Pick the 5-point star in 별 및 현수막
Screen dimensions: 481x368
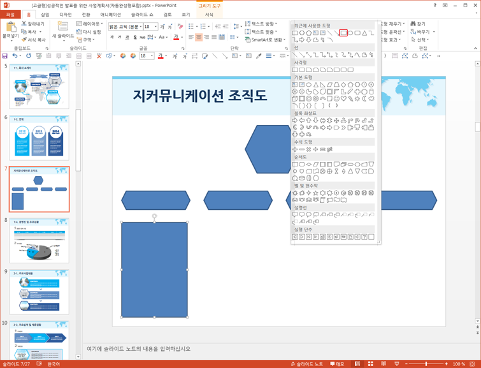315,193
